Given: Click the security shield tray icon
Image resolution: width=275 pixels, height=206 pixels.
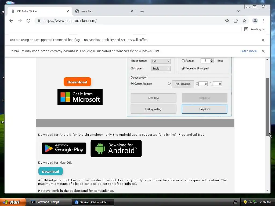Looking at the screenshot, I should [x=245, y=202].
